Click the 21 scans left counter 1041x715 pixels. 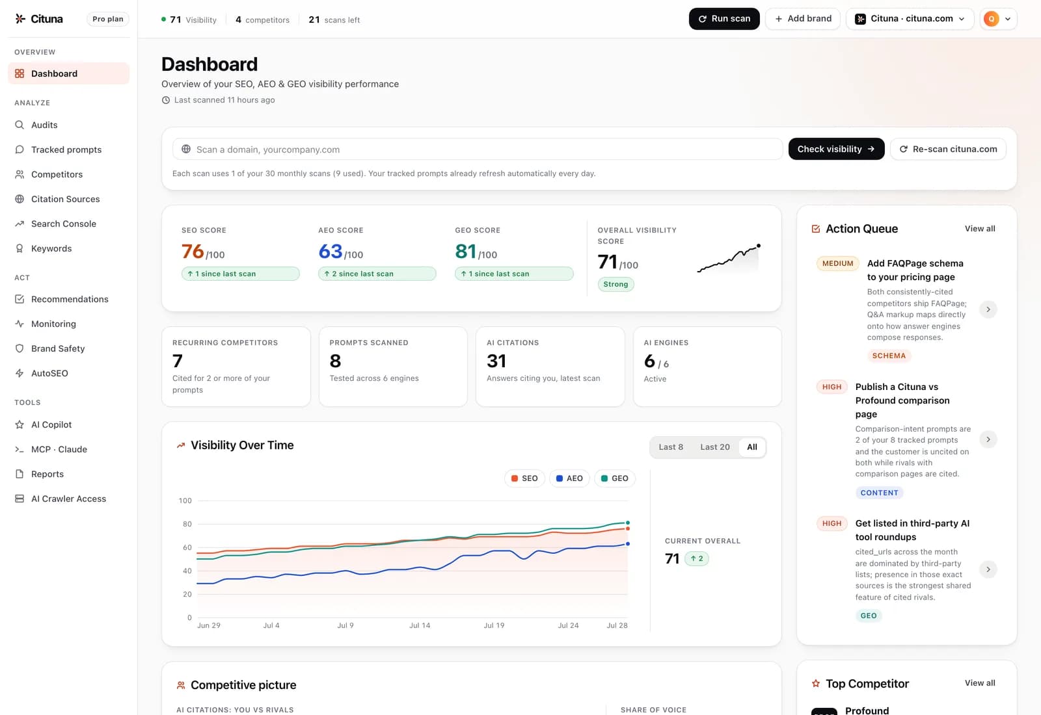[x=334, y=19]
